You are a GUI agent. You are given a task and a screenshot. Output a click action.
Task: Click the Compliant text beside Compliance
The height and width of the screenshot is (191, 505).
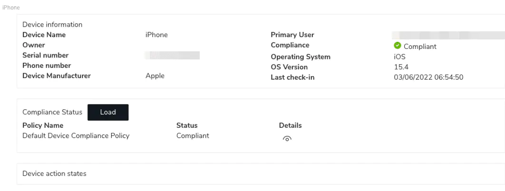pos(420,47)
